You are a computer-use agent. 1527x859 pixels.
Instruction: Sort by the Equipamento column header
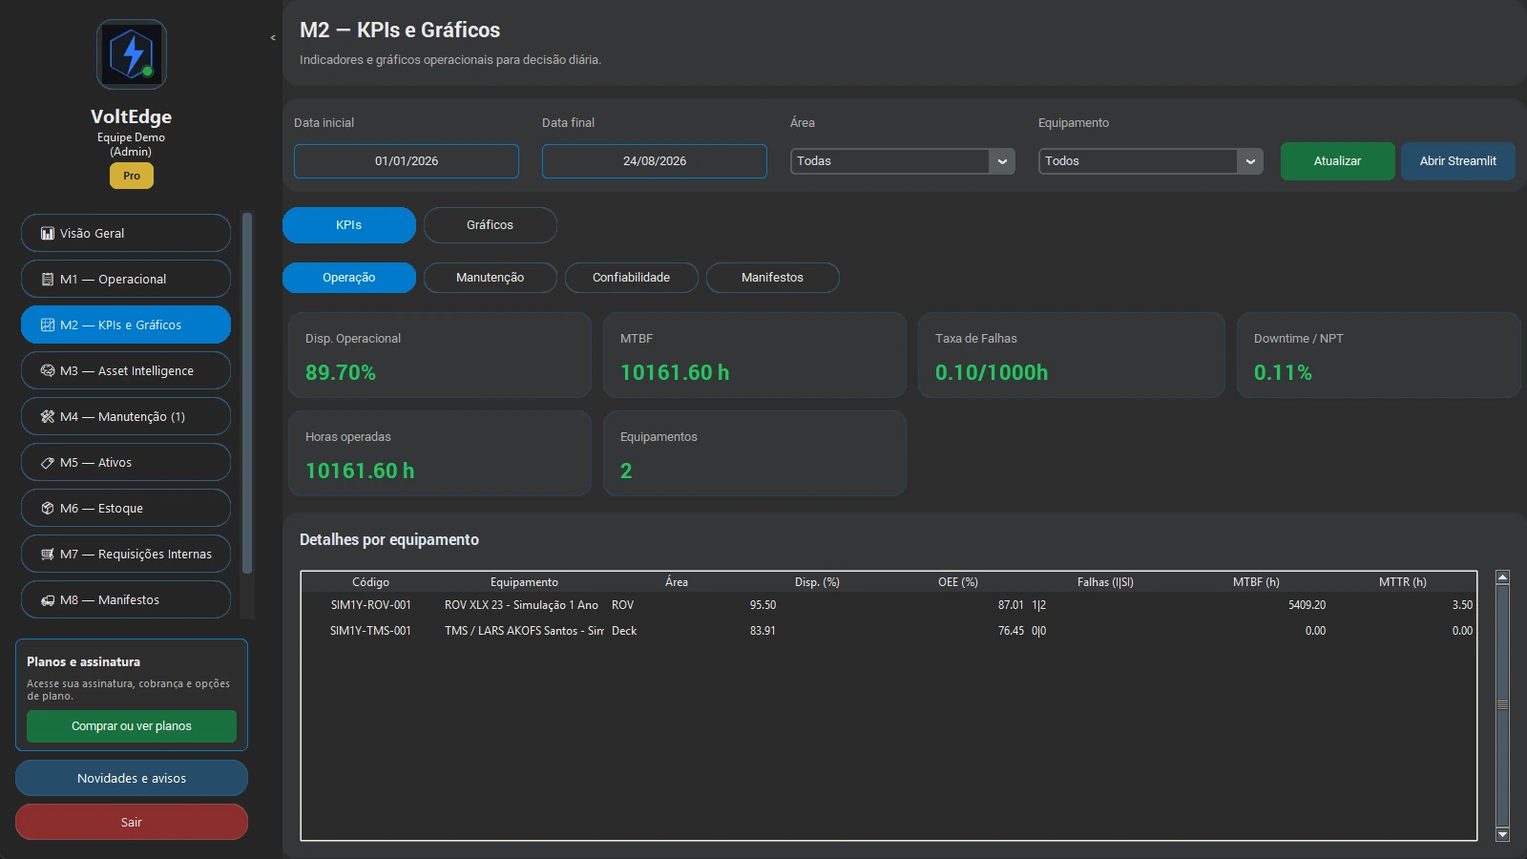[x=524, y=582]
